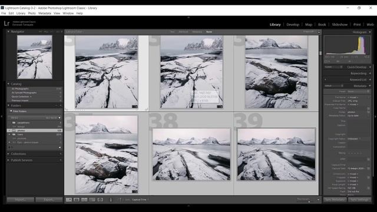Image resolution: width=377 pixels, height=212 pixels.
Task: Click the filter icon beside Filter Folders
Action: pyautogui.click(x=11, y=111)
